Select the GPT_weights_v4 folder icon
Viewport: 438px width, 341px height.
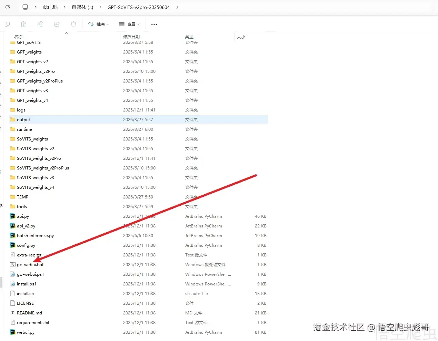click(13, 100)
